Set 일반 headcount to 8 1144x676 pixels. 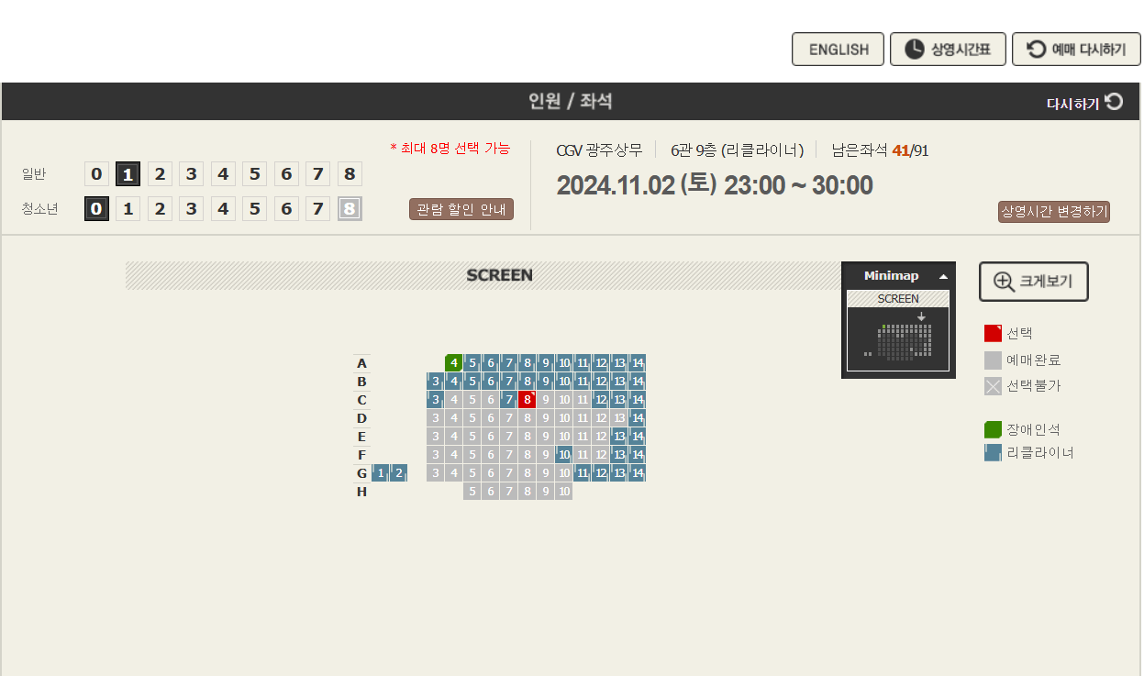tap(350, 174)
